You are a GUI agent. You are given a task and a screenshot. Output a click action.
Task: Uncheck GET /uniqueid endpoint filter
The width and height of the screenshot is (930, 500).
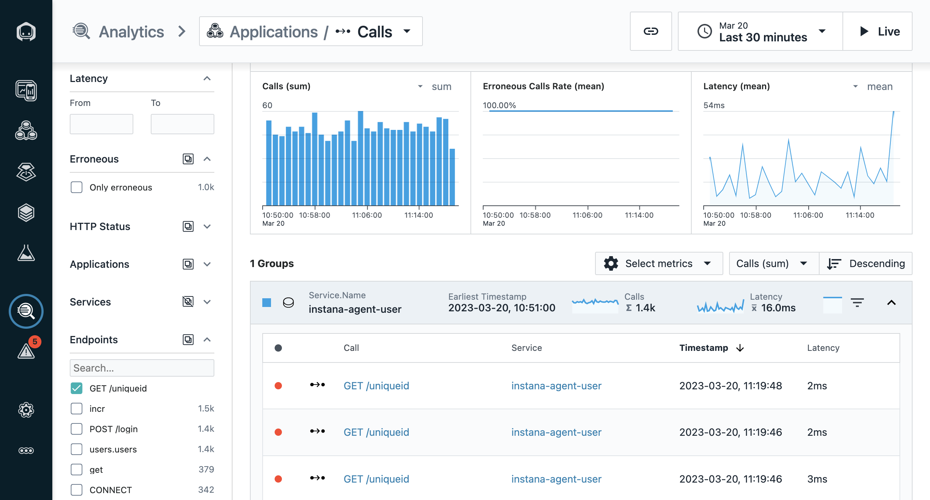(x=77, y=388)
